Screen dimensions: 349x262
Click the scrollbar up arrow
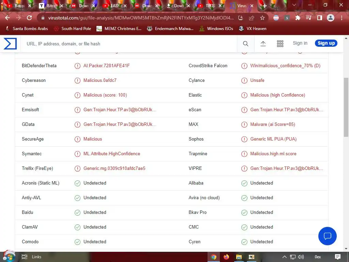tap(346, 38)
